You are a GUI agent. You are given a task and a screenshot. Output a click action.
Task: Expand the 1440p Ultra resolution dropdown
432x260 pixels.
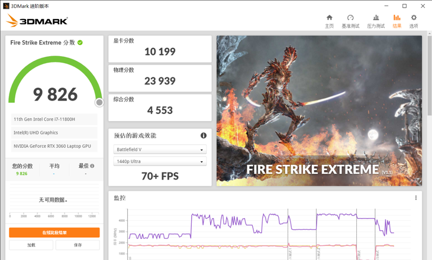point(160,161)
